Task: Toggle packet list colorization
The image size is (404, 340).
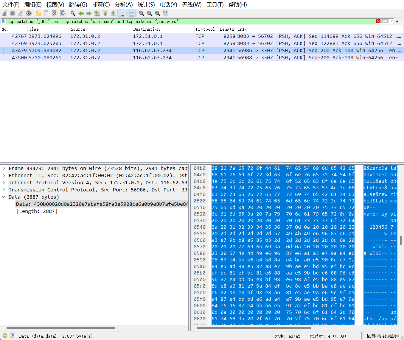Action: (x=131, y=13)
